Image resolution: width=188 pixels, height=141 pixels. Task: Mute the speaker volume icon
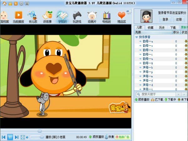pos(27,137)
